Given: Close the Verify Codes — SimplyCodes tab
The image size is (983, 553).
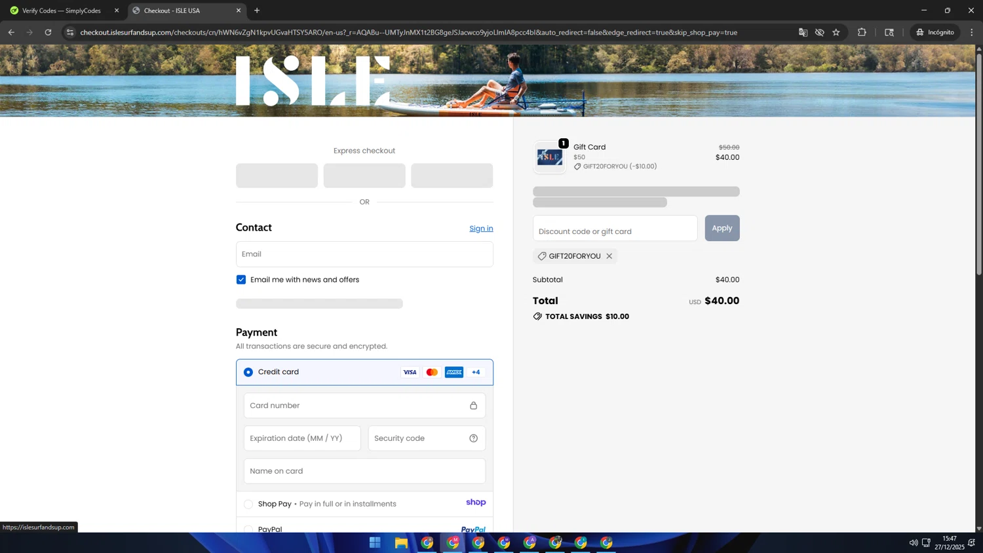Looking at the screenshot, I should 117,10.
